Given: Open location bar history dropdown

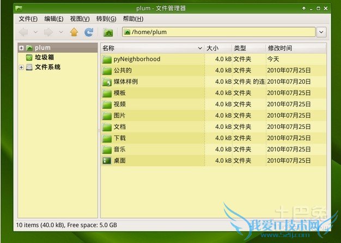Looking at the screenshot, I should (x=321, y=32).
